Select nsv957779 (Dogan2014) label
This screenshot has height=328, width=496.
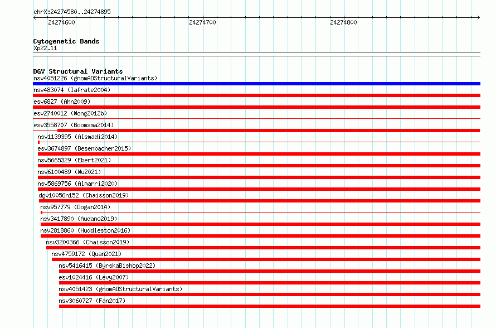pos(75,207)
